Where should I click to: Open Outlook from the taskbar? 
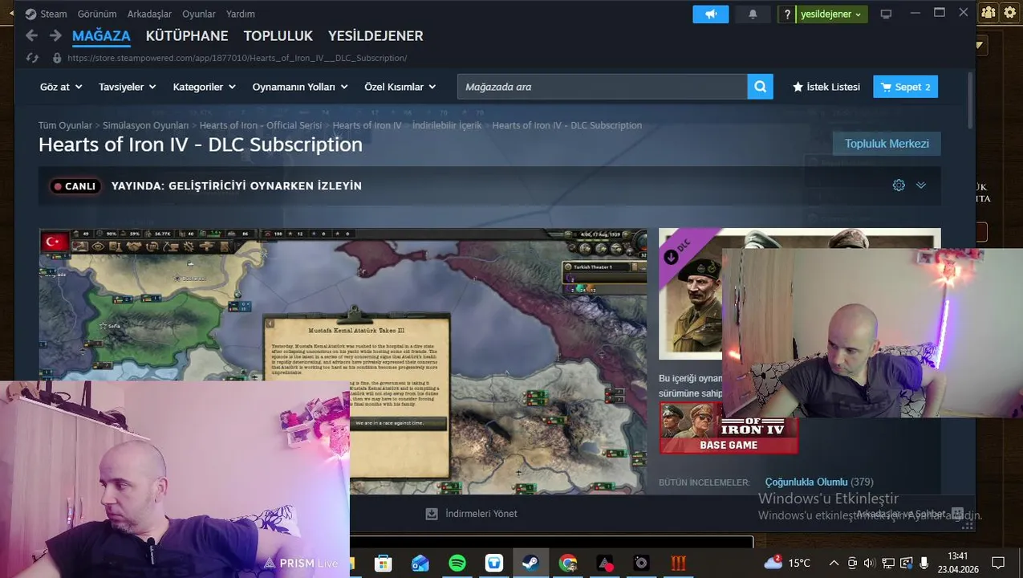[420, 563]
